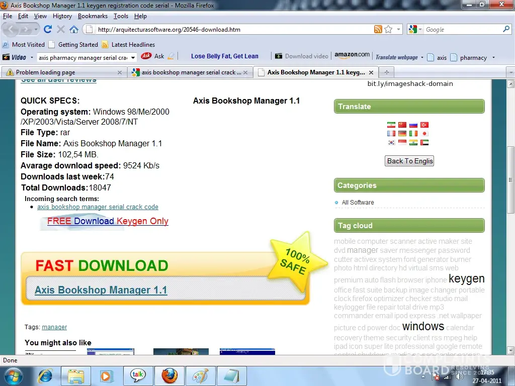Click the Home icon in navigation bar
The image size is (515, 386).
click(x=74, y=30)
